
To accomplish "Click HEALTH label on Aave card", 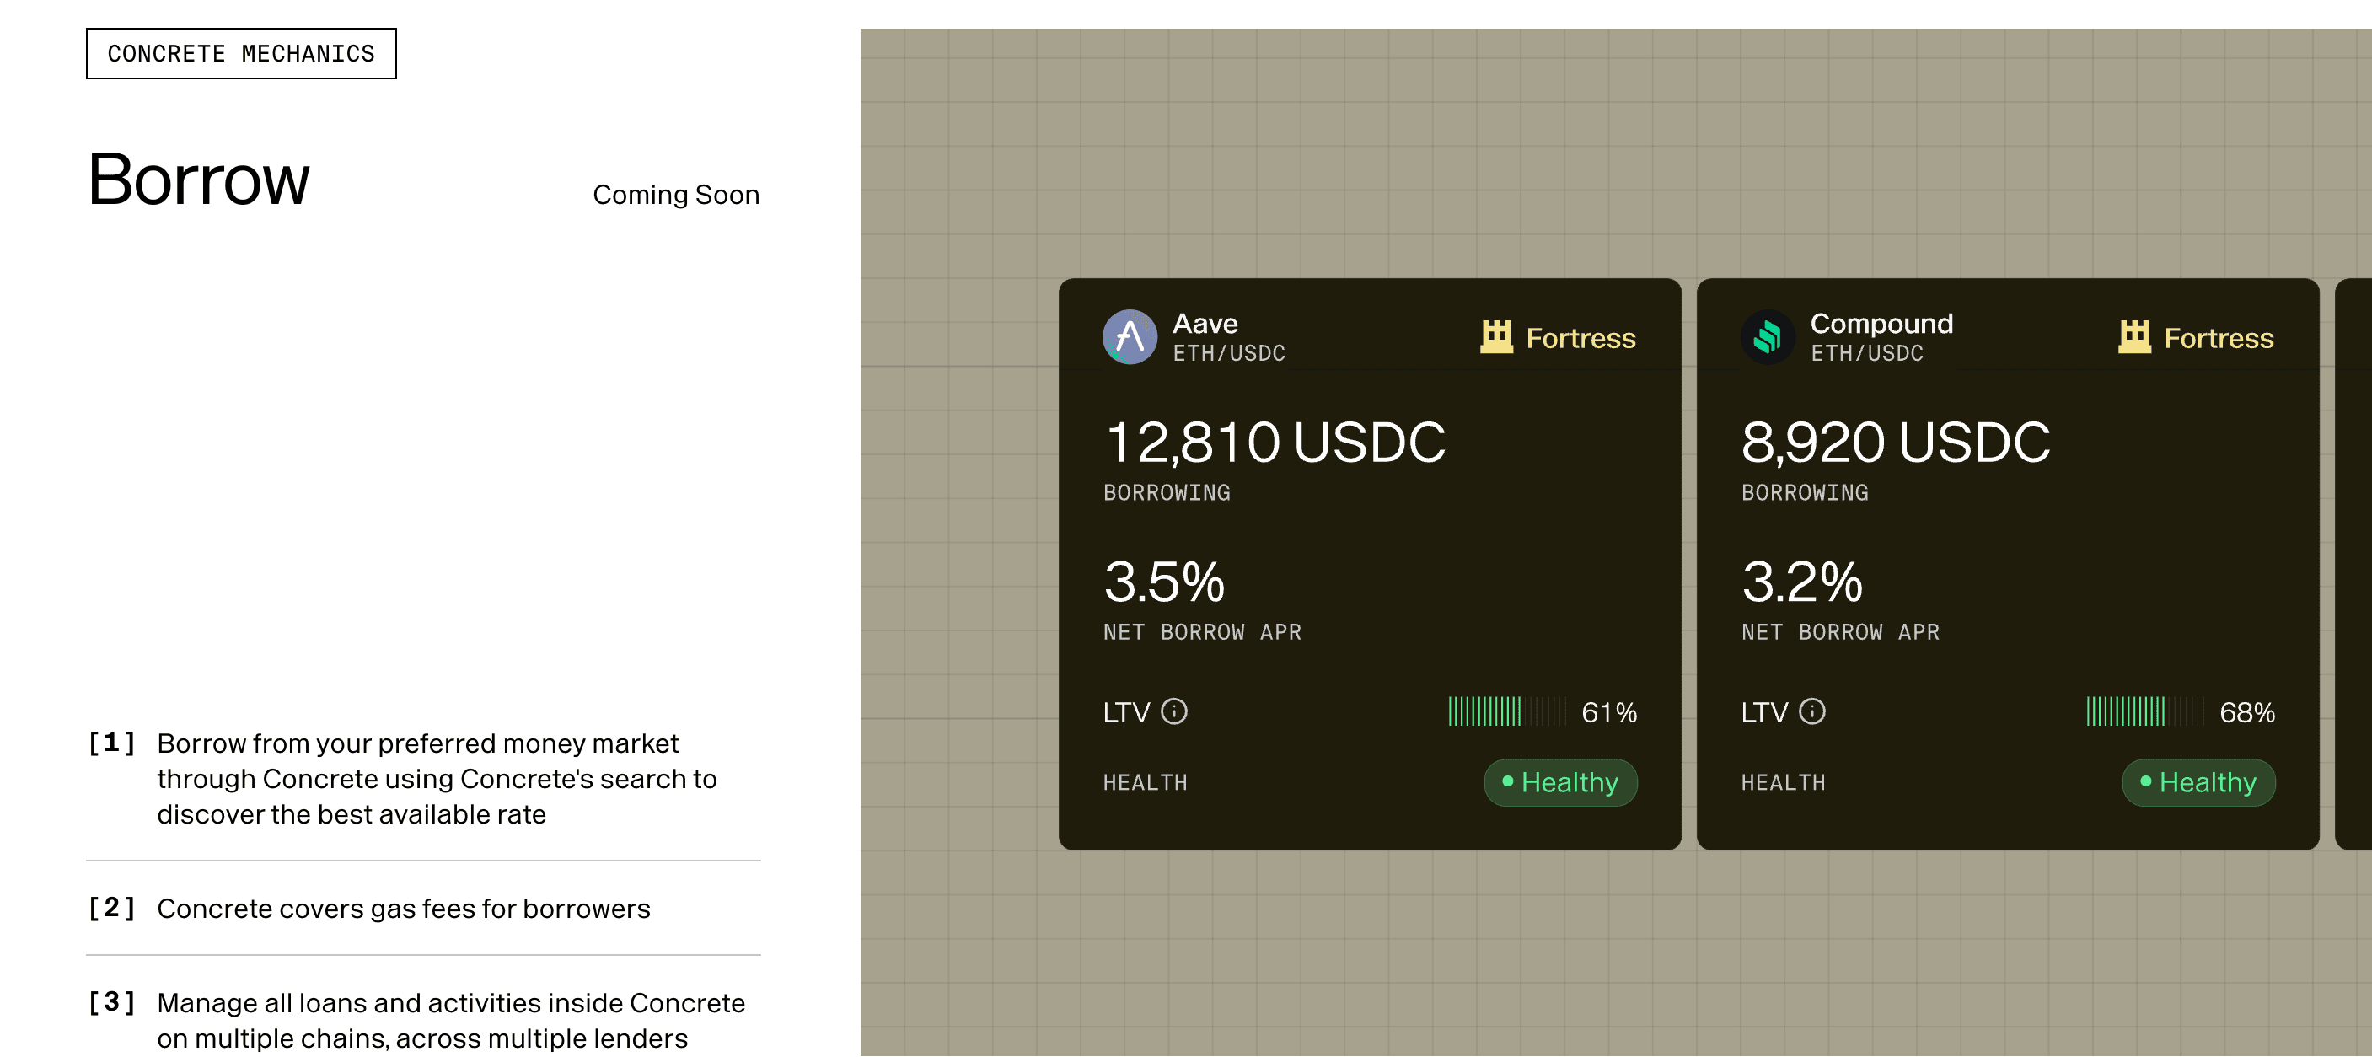I will (1146, 784).
